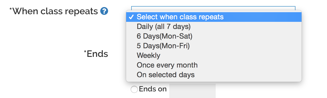Click the Ends field label
This screenshot has width=327, height=98.
click(97, 54)
